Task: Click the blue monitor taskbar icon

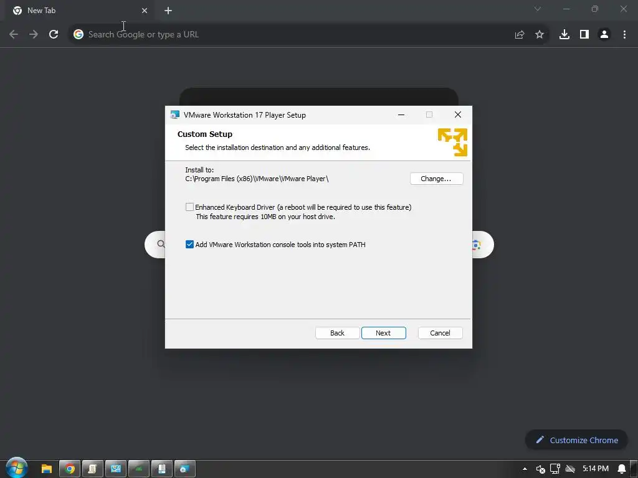Action: click(x=116, y=469)
